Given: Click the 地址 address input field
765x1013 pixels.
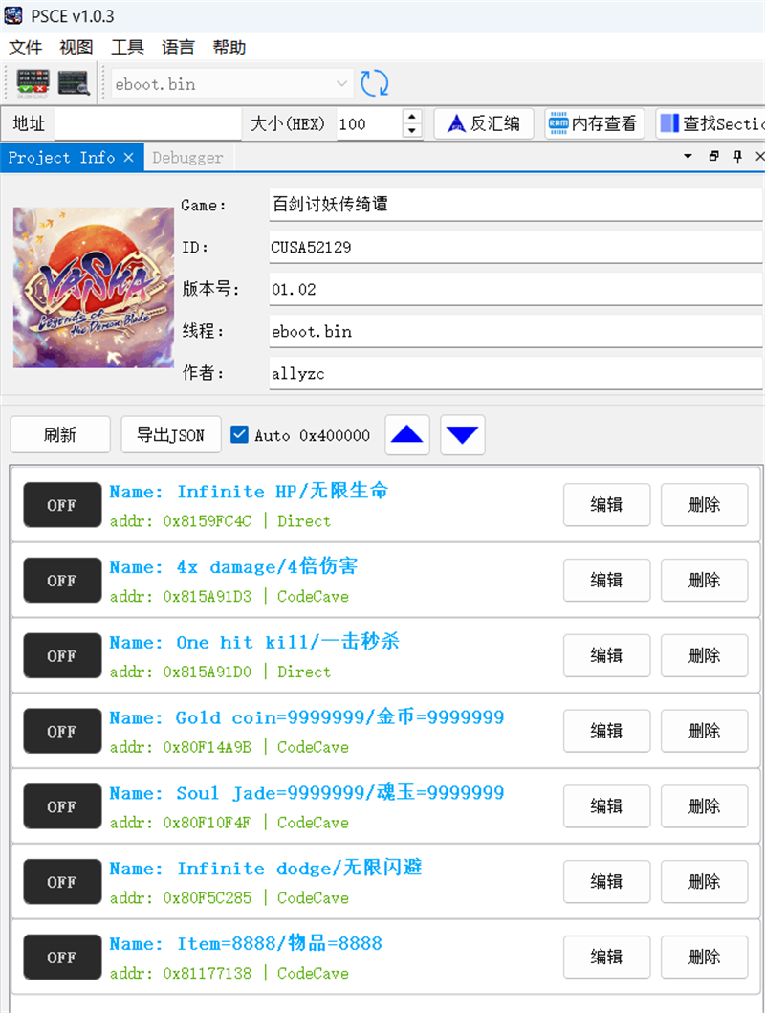Looking at the screenshot, I should (x=147, y=123).
